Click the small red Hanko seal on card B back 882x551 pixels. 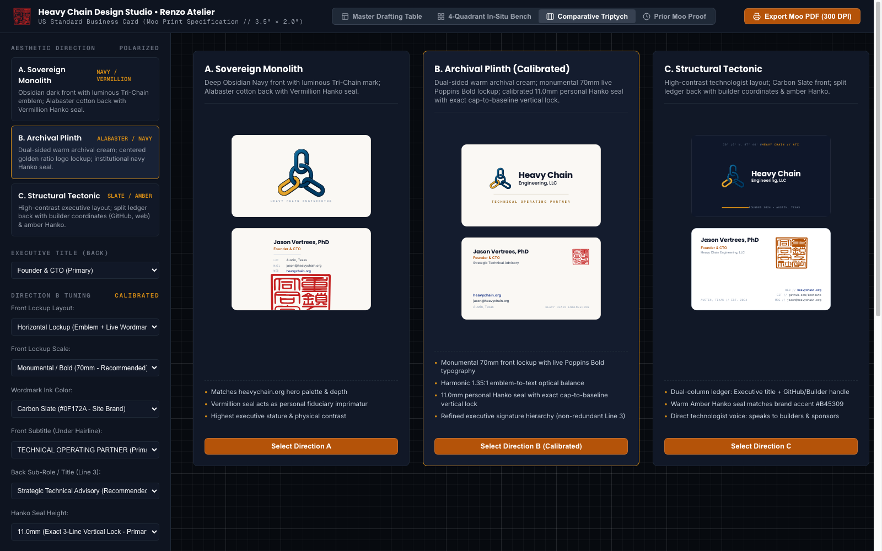tap(580, 257)
